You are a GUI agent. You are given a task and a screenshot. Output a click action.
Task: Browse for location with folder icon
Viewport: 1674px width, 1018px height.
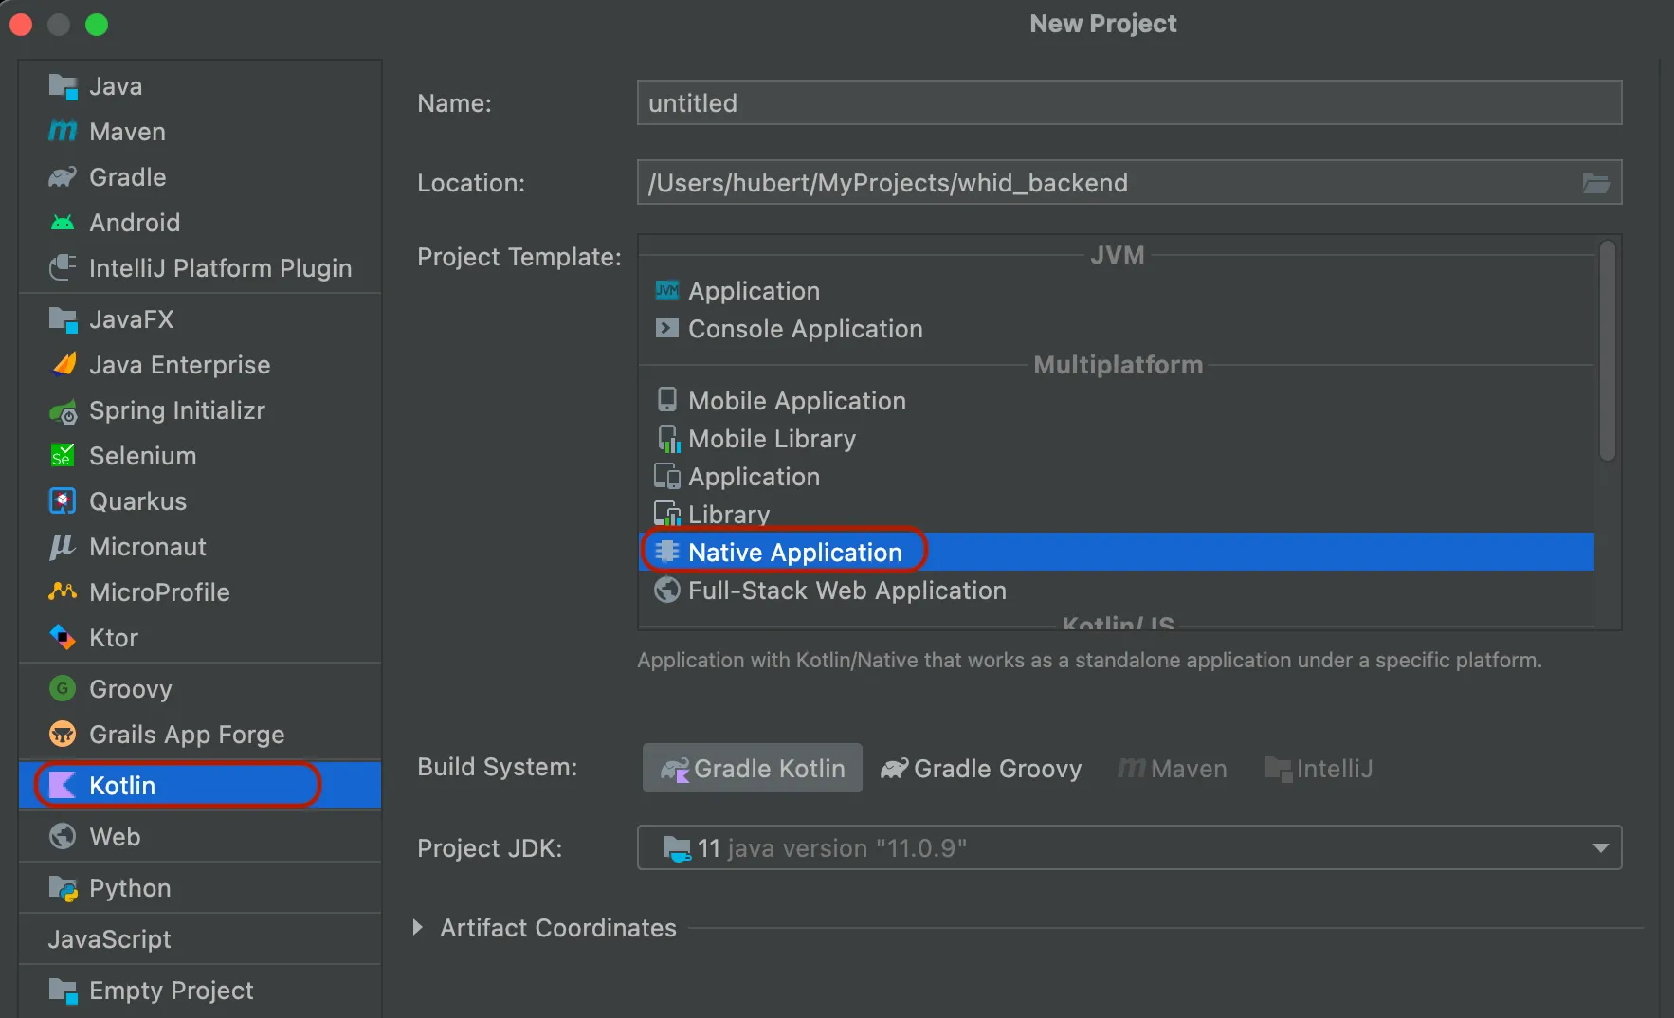click(x=1596, y=183)
